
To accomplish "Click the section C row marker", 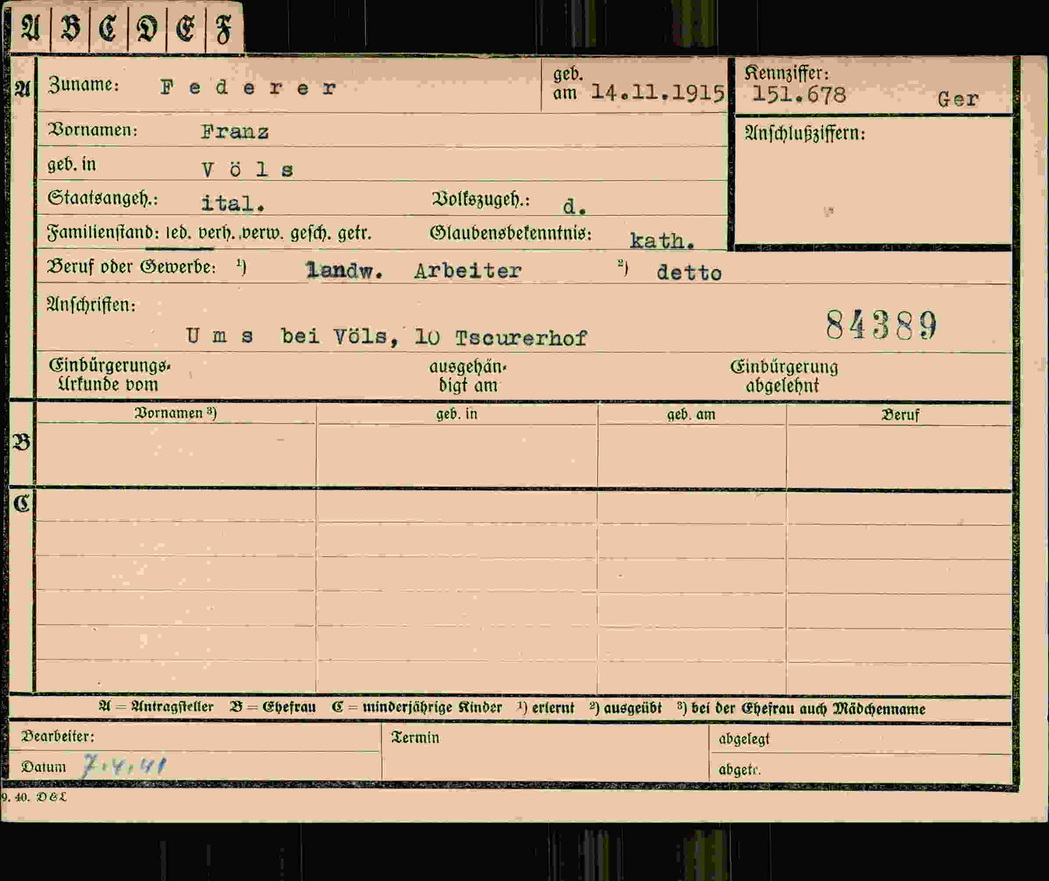I will pos(21,503).
